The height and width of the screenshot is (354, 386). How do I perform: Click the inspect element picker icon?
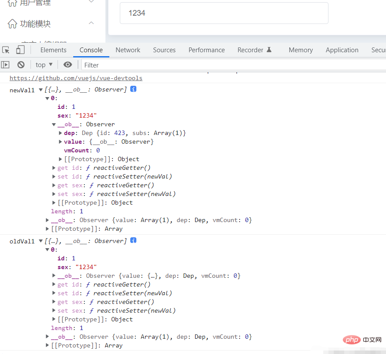click(6, 50)
